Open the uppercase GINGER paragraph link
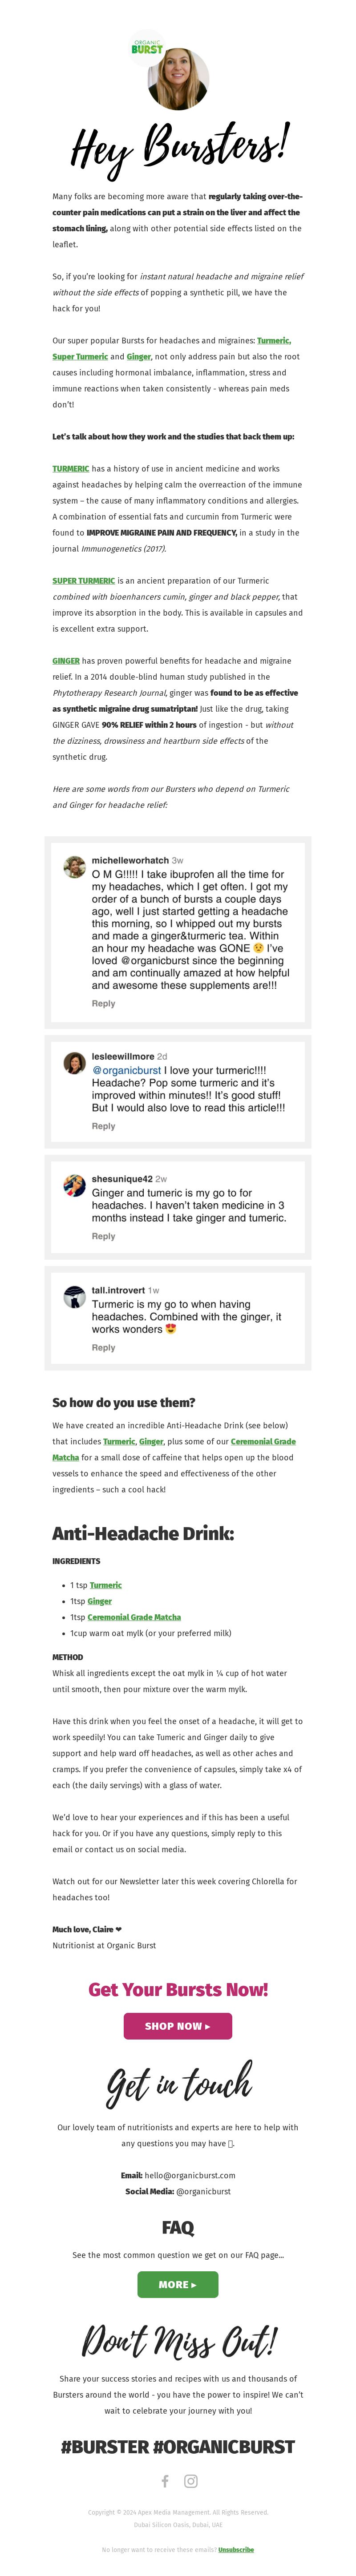The image size is (356, 2576). pos(66,661)
